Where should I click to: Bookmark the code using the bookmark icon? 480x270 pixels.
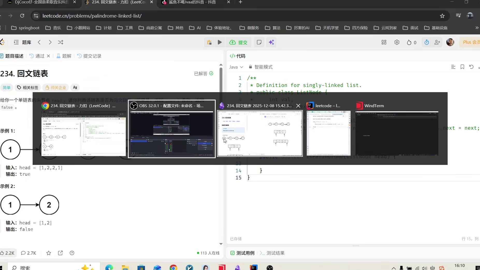tap(462, 67)
